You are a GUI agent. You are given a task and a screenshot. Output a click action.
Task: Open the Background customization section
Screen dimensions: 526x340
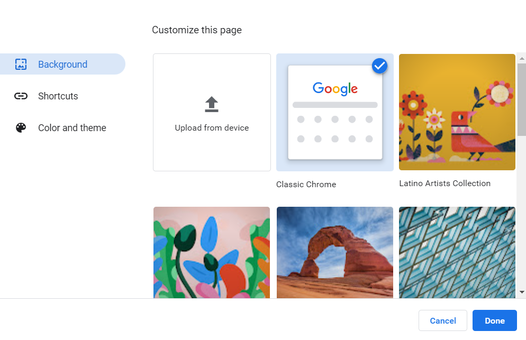coord(63,63)
